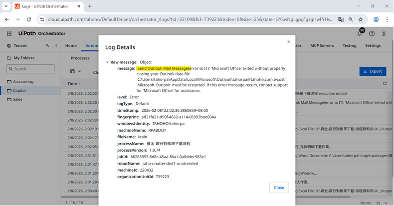The width and height of the screenshot is (394, 206).
Task: Open the tenant more options menu
Action: point(56,46)
